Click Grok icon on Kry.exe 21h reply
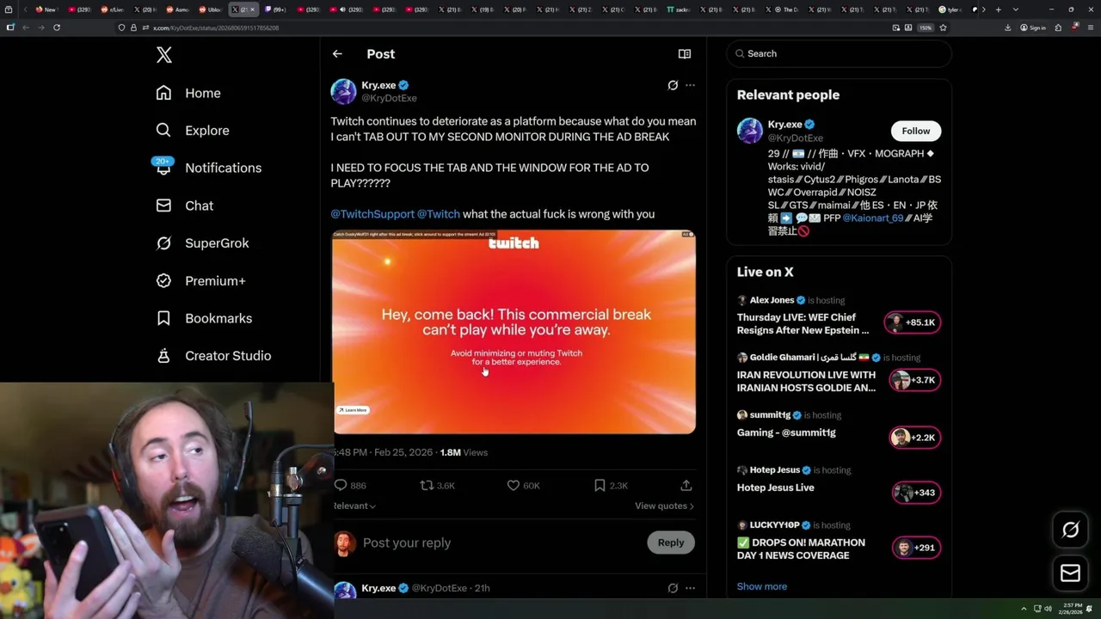 (x=673, y=588)
